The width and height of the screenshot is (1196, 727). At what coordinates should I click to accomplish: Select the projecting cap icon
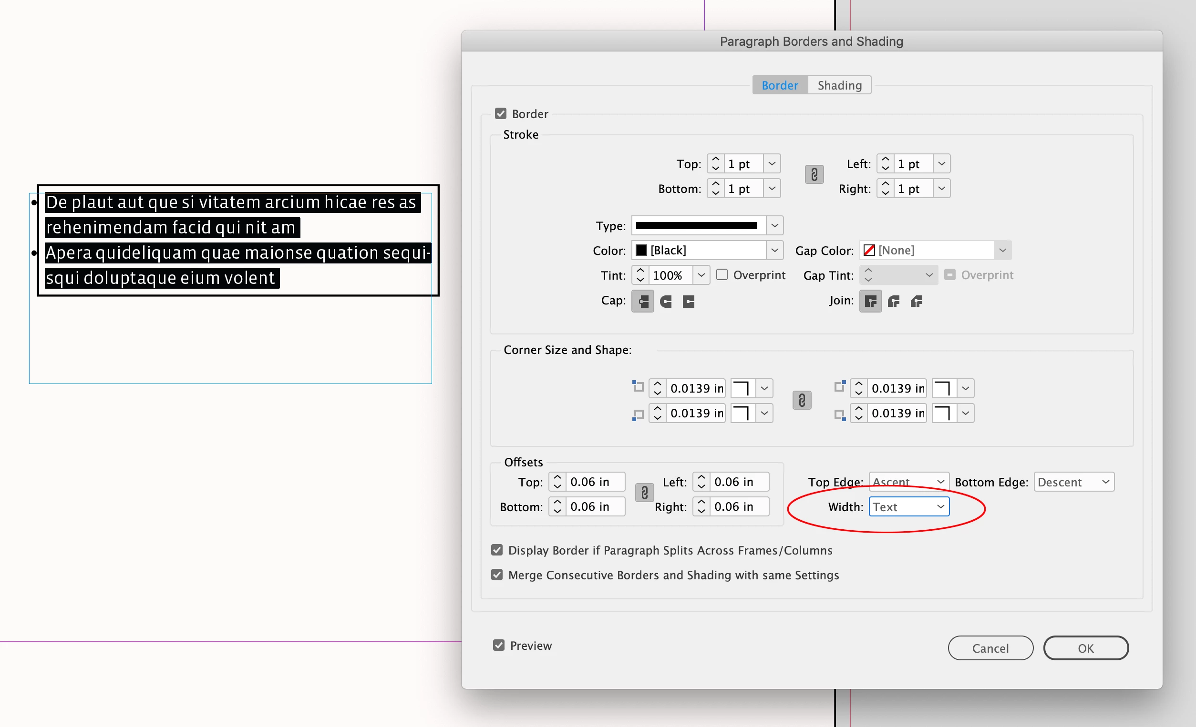(x=688, y=301)
